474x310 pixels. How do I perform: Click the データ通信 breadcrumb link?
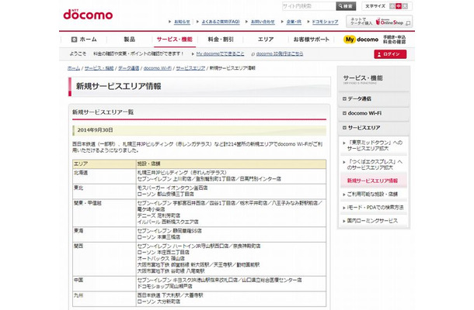point(128,68)
